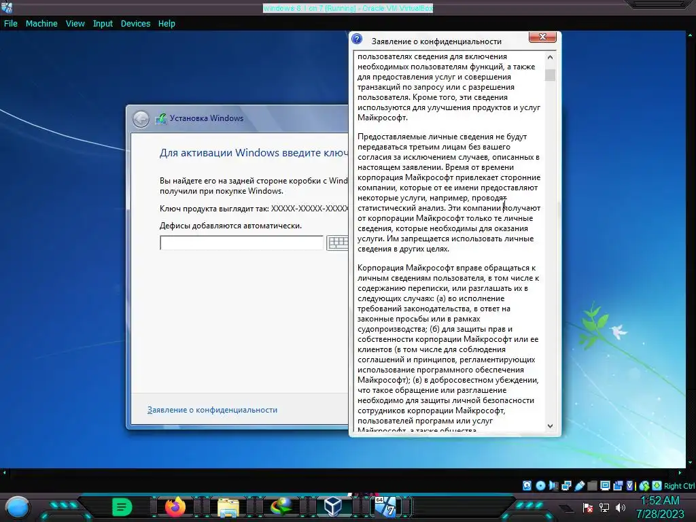Screen dimensions: 696x522
Task: Open VirtualBox Manager taskbar icon
Action: [333, 506]
